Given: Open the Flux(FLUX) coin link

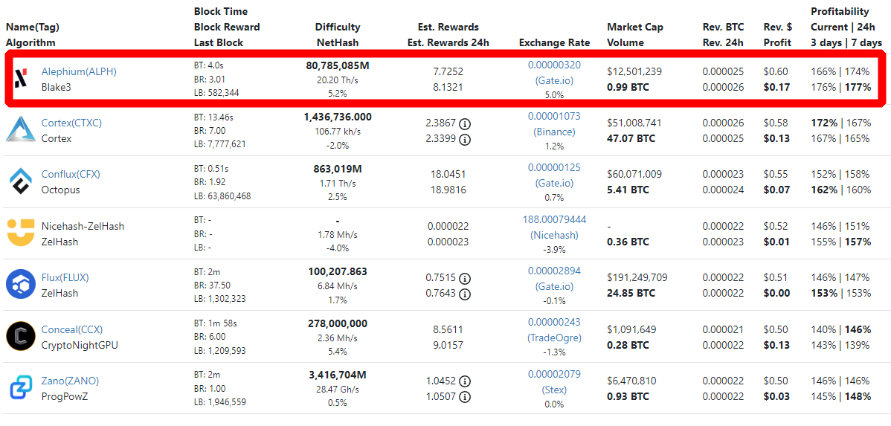Looking at the screenshot, I should coord(65,277).
